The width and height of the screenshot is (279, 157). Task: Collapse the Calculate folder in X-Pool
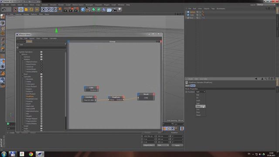(23, 77)
